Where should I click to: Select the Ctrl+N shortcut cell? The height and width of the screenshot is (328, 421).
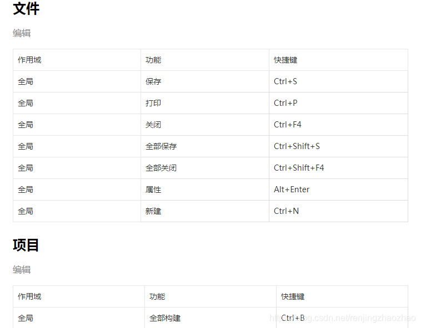point(338,211)
